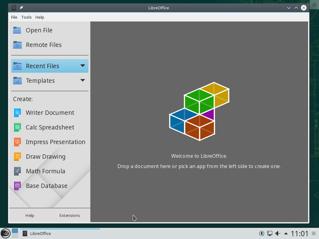Open the Help menu
Screen dimensions: 319x239
click(40, 17)
